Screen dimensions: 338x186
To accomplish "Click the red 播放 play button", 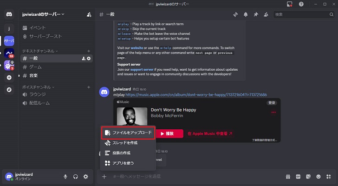I will tap(169, 133).
